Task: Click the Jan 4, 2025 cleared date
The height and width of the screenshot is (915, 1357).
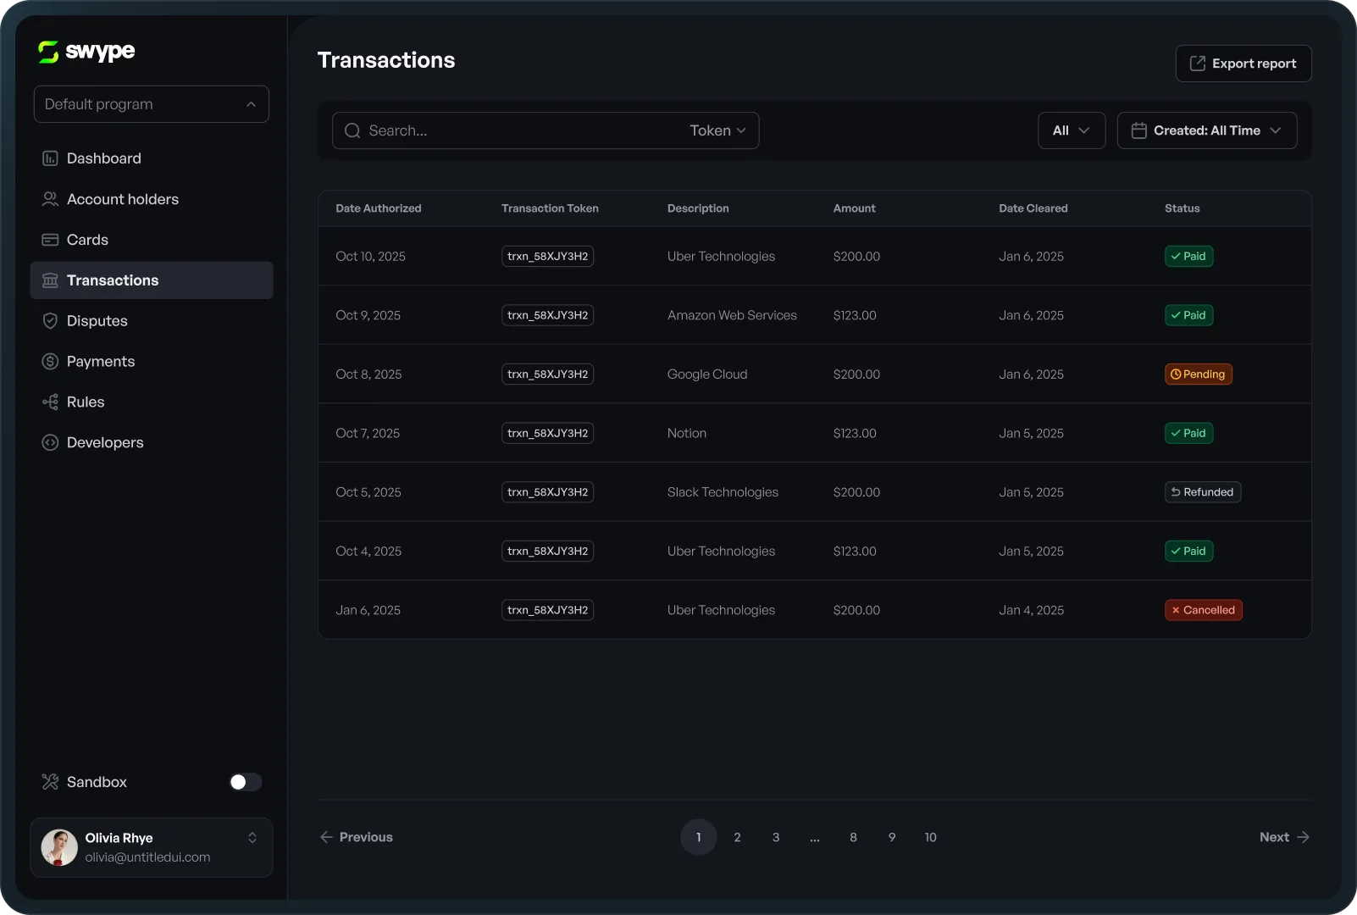Action: point(1032,610)
